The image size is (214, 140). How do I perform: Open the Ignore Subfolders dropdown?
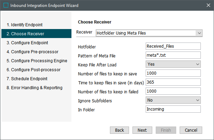(197, 100)
